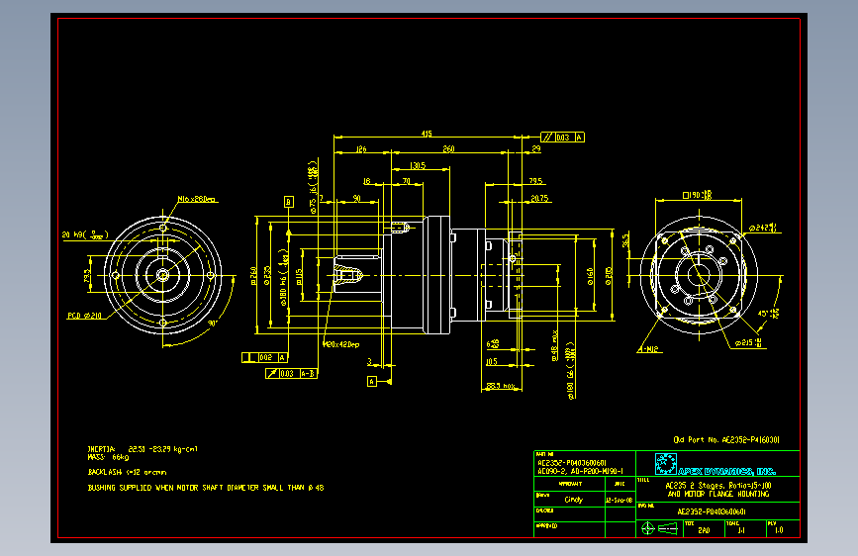This screenshot has width=858, height=556.
Task: Click the Old Part No. text
Action: [726, 440]
